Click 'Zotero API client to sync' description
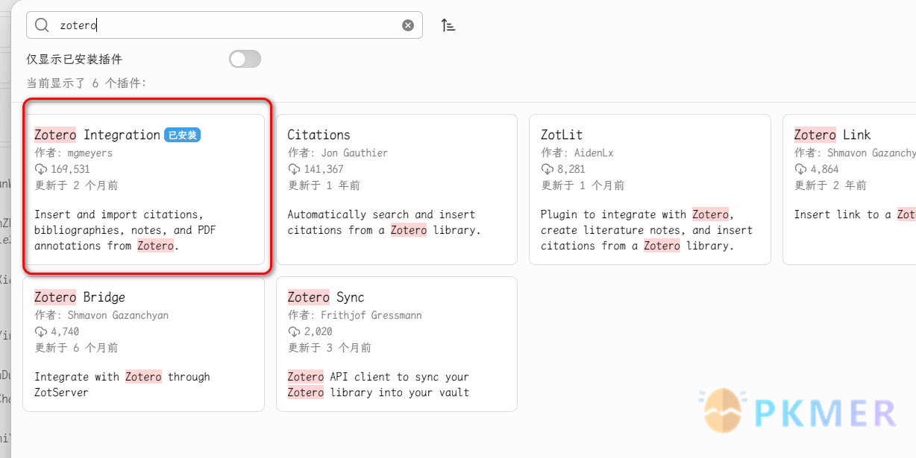916x458 pixels. tap(378, 384)
